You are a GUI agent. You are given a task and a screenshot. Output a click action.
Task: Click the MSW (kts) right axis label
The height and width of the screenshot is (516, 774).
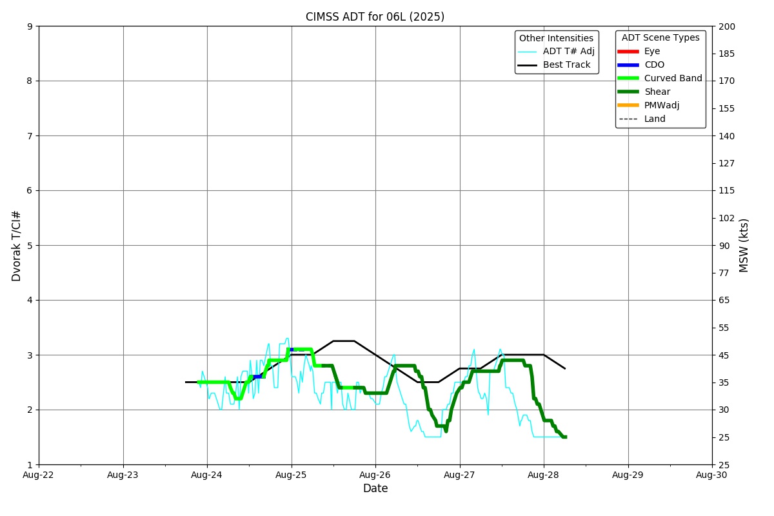coord(744,245)
